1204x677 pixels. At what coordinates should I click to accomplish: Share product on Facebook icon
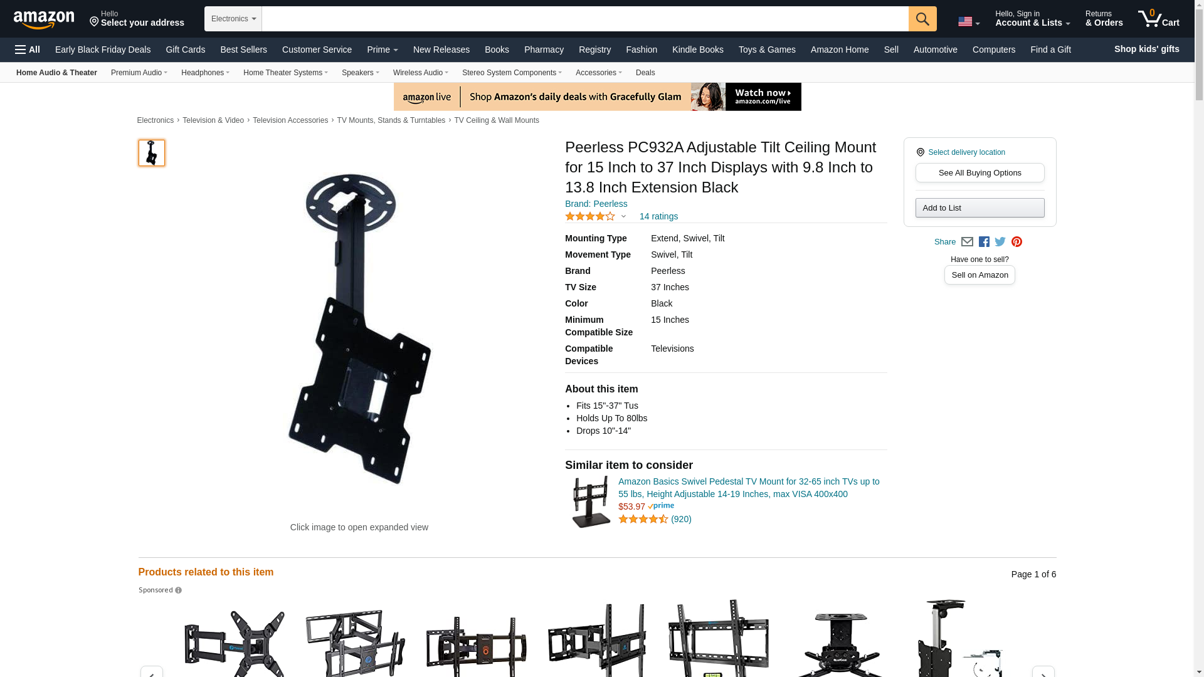[x=984, y=242]
